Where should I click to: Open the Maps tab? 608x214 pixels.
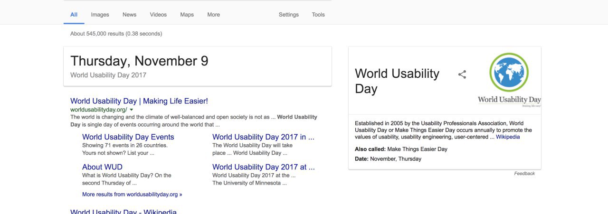pyautogui.click(x=187, y=15)
